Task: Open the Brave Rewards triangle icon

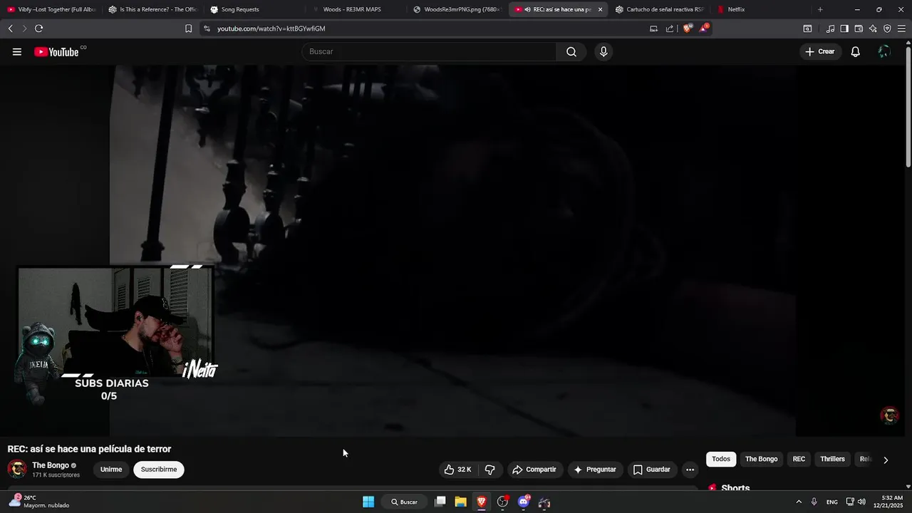Action: pyautogui.click(x=704, y=28)
